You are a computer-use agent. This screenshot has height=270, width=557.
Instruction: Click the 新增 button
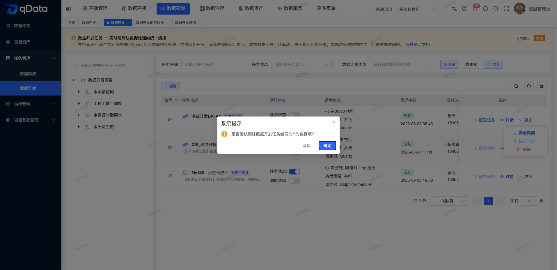pyautogui.click(x=171, y=86)
